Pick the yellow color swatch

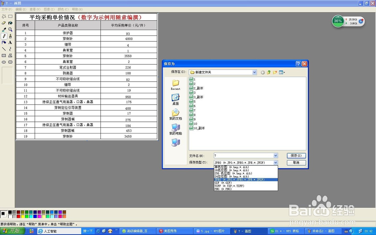tap(23, 216)
